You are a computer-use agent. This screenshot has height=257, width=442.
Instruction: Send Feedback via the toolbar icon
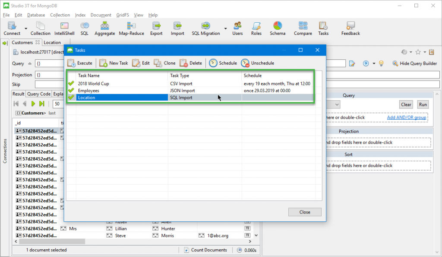coord(350,28)
